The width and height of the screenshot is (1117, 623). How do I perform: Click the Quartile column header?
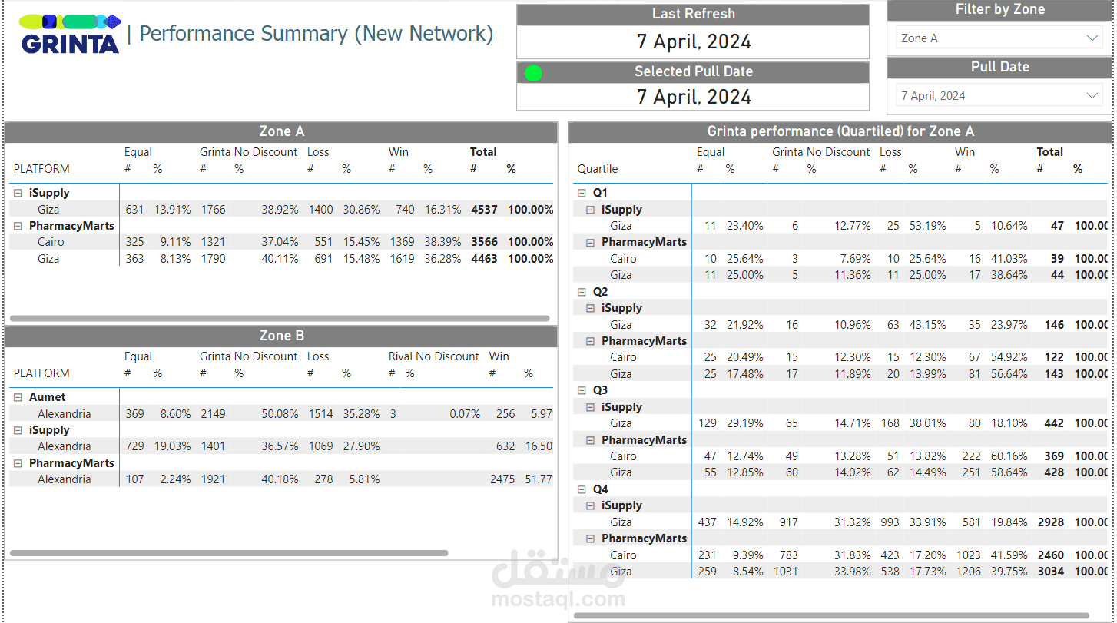click(x=598, y=169)
